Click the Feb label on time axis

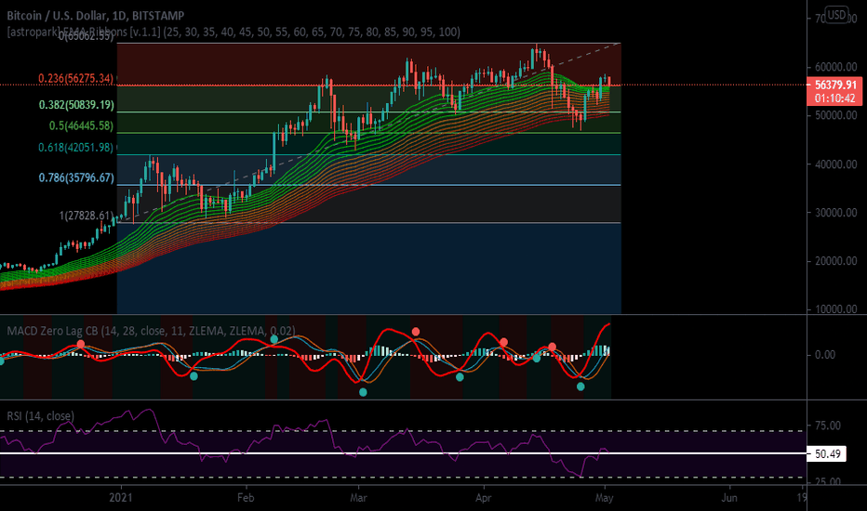[246, 498]
